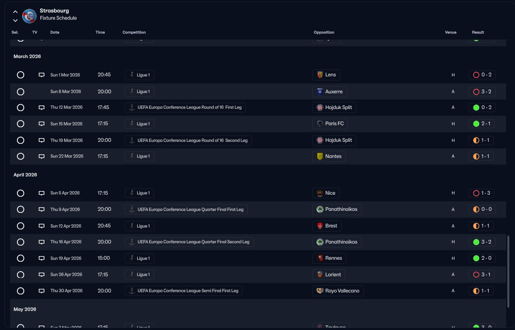Open Conference League Quarter Final First Leg competition
The image size is (515, 330).
tap(186, 209)
